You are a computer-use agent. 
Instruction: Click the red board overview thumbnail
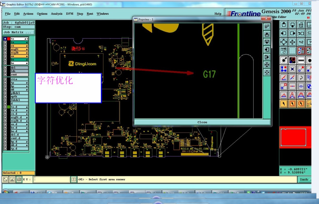[295, 137]
